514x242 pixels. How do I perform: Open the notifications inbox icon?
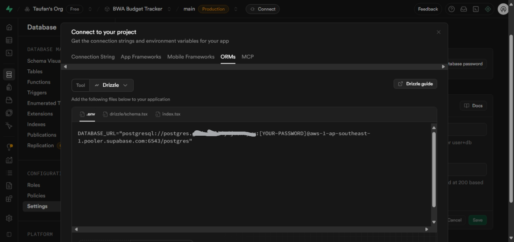pyautogui.click(x=463, y=9)
